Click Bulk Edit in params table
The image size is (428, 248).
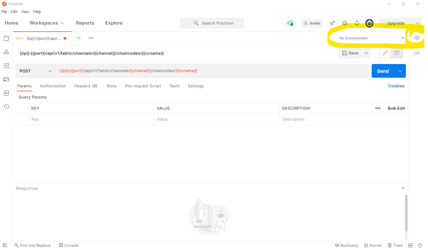pos(396,108)
